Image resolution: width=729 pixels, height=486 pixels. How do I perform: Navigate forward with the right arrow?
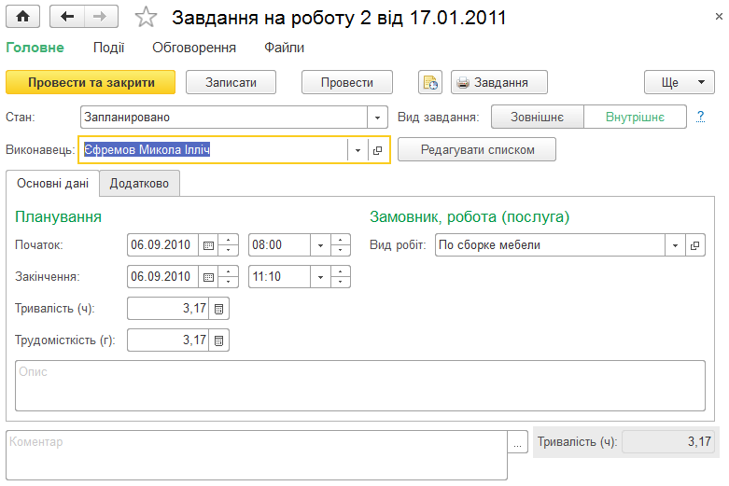click(x=101, y=17)
